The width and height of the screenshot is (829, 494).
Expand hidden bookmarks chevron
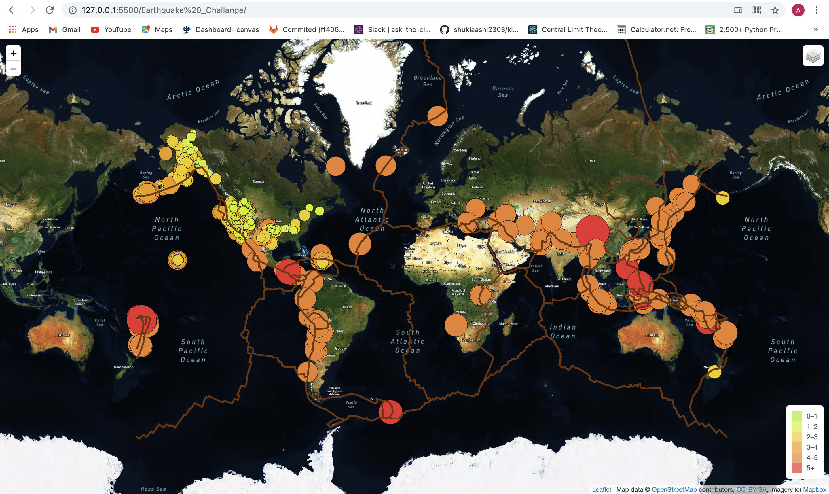pyautogui.click(x=816, y=30)
